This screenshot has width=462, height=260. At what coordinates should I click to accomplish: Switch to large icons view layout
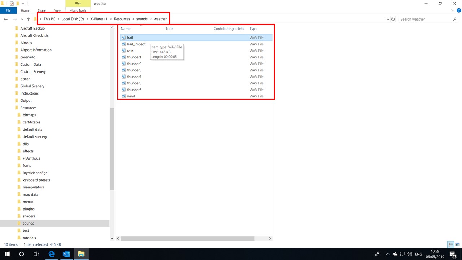pyautogui.click(x=458, y=244)
